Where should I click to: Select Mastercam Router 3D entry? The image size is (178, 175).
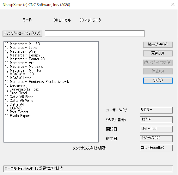[25, 59]
